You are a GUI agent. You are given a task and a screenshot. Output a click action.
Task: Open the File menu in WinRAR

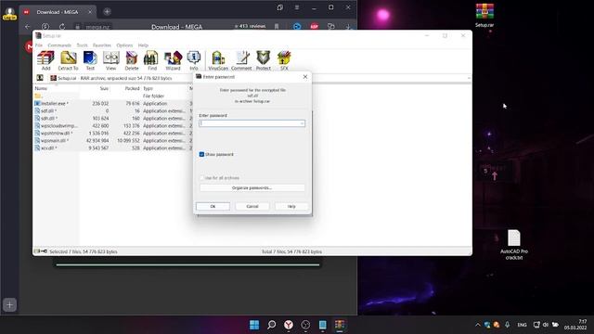(x=39, y=45)
